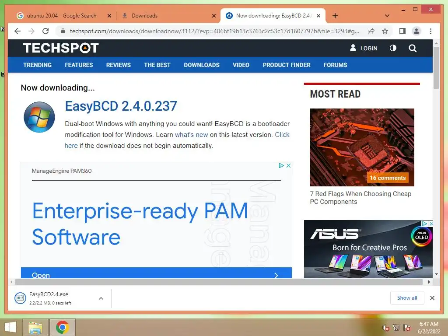The width and height of the screenshot is (448, 336).
Task: Click the padlock site info icon
Action: click(x=63, y=31)
